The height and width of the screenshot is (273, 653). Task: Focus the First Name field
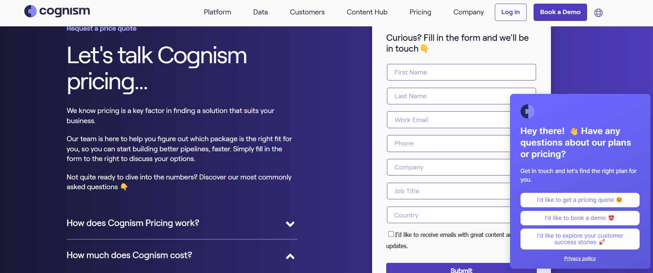pos(462,72)
